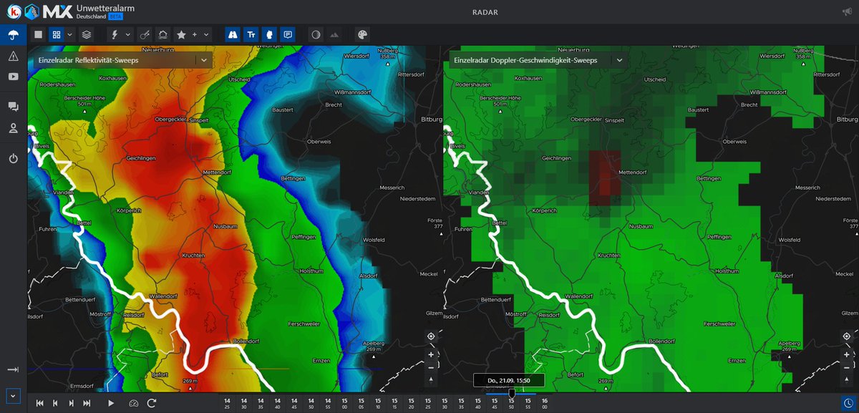Screen dimensions: 859x413
Task: Click the Tt town labels icon
Action: 251,34
